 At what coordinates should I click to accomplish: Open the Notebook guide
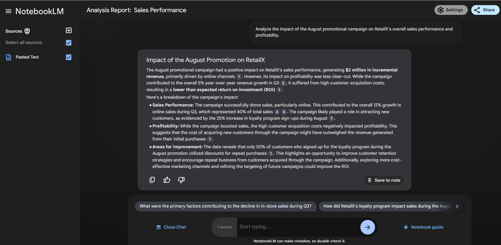click(423, 227)
